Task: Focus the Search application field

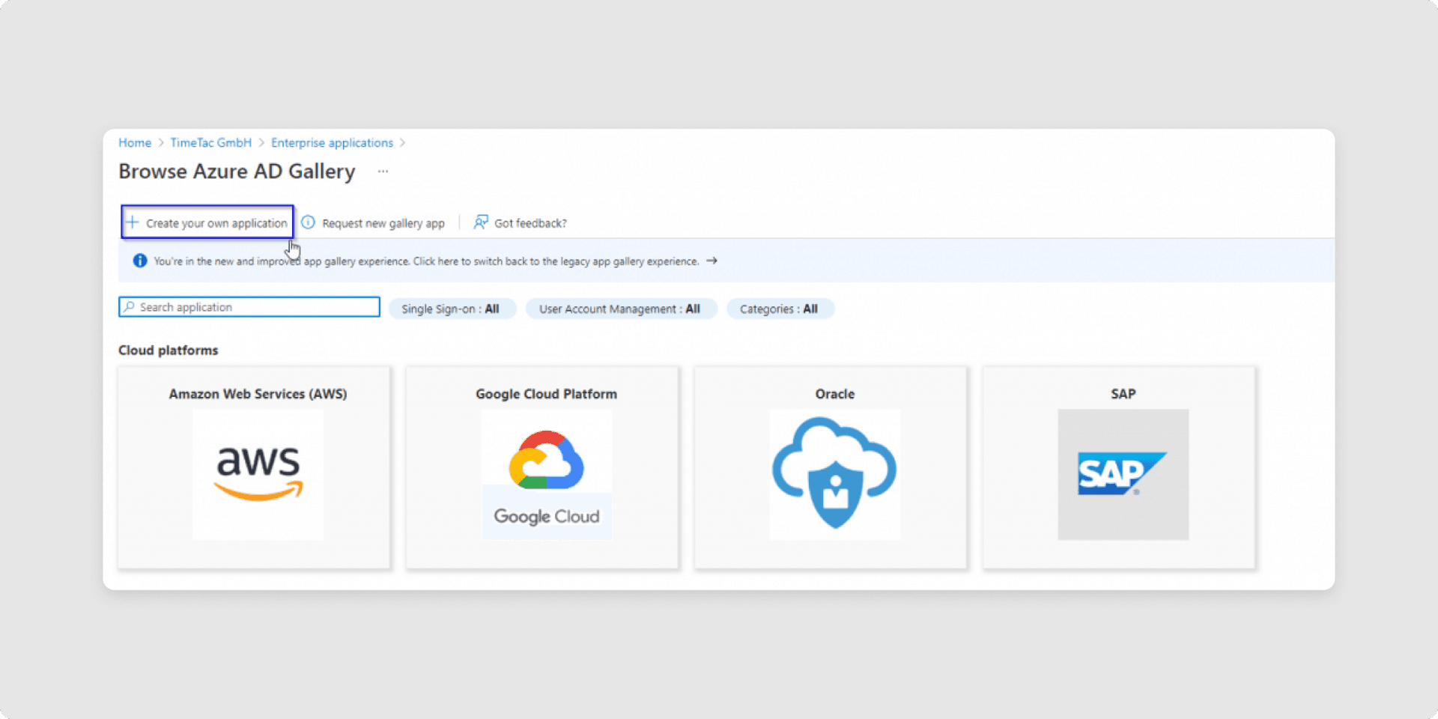Action: point(255,307)
